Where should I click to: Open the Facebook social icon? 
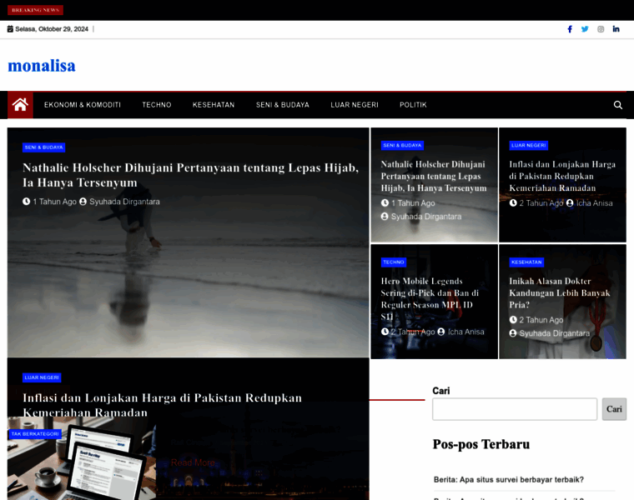[570, 29]
